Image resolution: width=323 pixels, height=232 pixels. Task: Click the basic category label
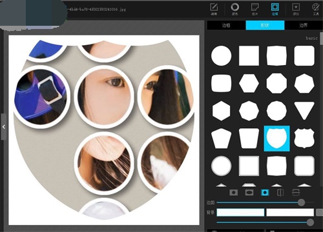point(311,38)
